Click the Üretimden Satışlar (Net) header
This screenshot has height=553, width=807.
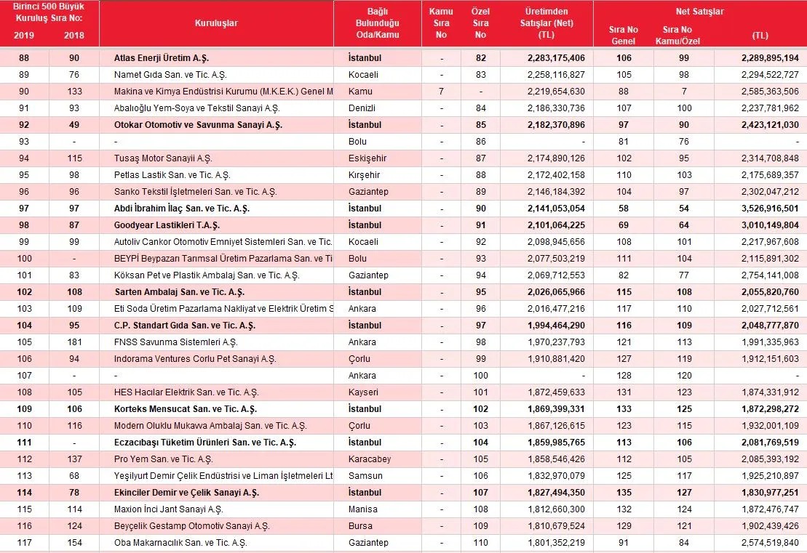[546, 23]
